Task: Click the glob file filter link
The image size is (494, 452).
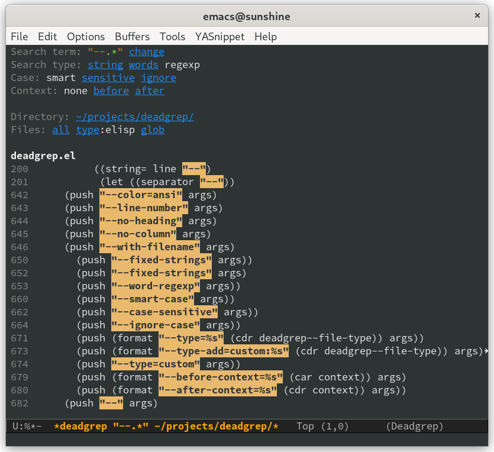Action: (153, 130)
